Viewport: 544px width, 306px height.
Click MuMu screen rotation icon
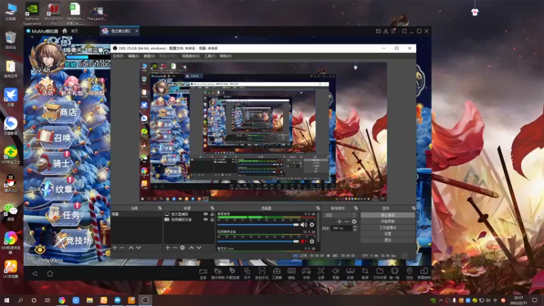tap(424, 271)
